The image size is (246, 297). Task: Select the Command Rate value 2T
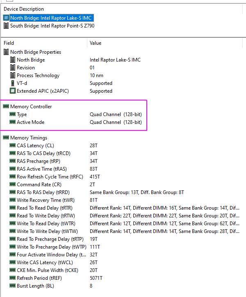coord(92,185)
